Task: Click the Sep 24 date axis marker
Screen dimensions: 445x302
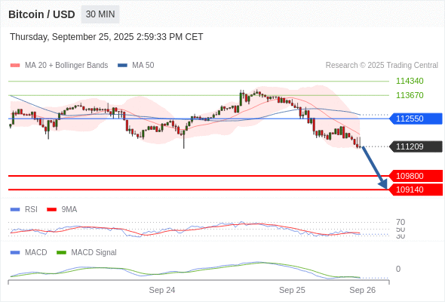Action: coord(162,290)
